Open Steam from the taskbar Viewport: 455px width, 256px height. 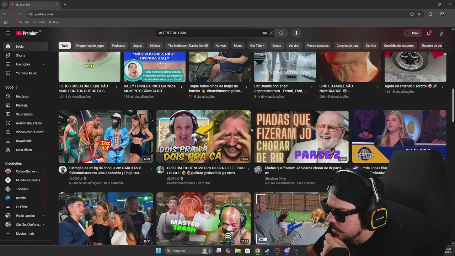(267, 251)
